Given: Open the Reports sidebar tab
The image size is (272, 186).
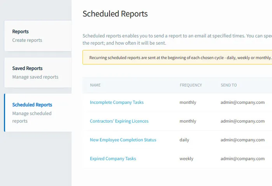Looking at the screenshot, I should point(38,36).
